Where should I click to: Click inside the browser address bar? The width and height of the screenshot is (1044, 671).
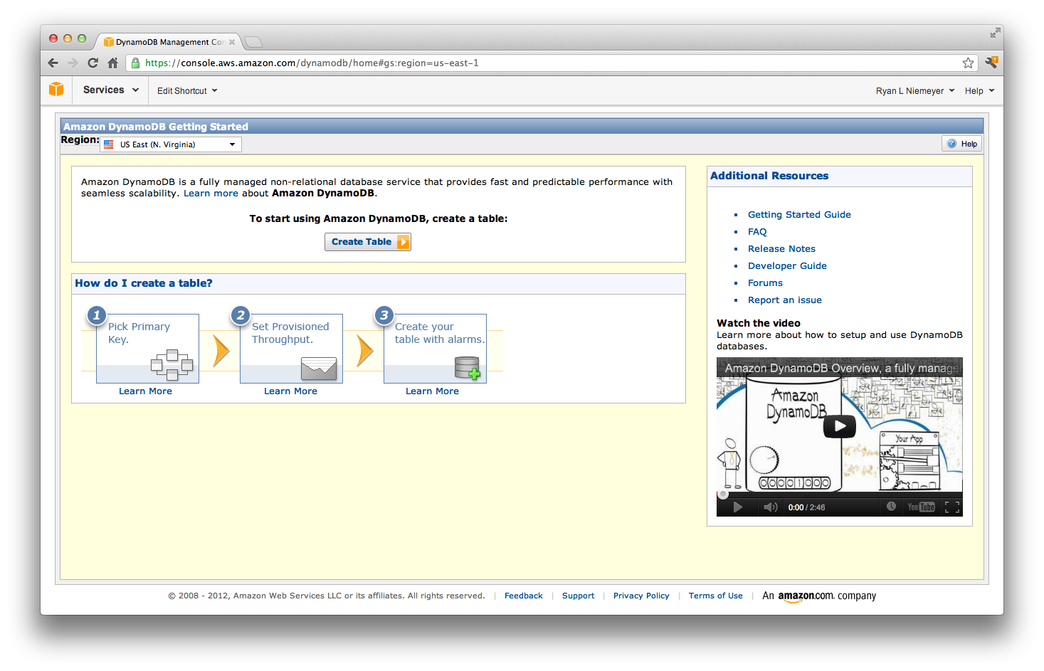pos(498,63)
